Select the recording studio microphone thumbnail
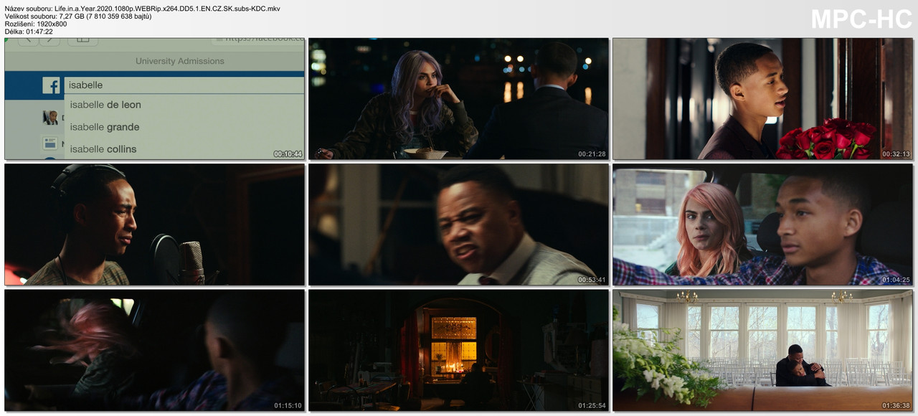The image size is (918, 416). click(154, 224)
